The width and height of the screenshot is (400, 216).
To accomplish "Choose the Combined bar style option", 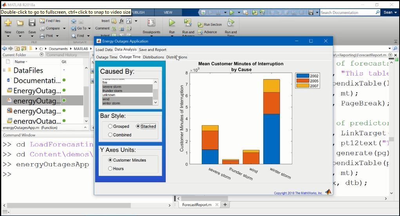I will tap(110, 135).
